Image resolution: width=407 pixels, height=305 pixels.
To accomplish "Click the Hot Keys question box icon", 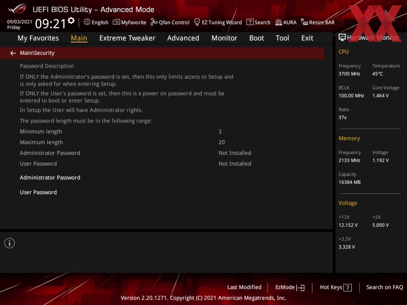I will pyautogui.click(x=347, y=288).
